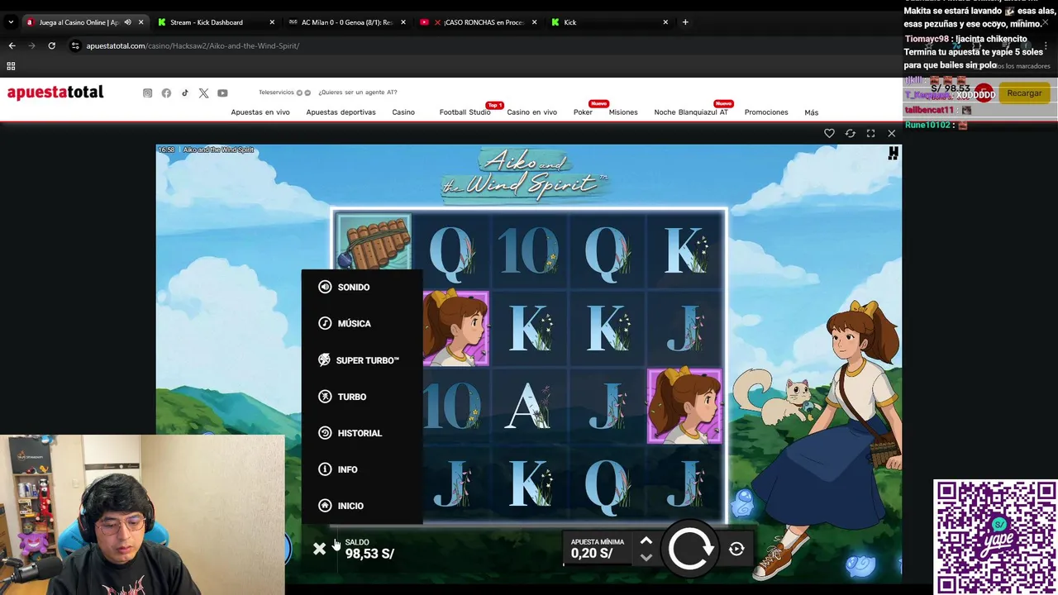The width and height of the screenshot is (1058, 595).
Task: Enable Super Turbo mode
Action: 359,360
